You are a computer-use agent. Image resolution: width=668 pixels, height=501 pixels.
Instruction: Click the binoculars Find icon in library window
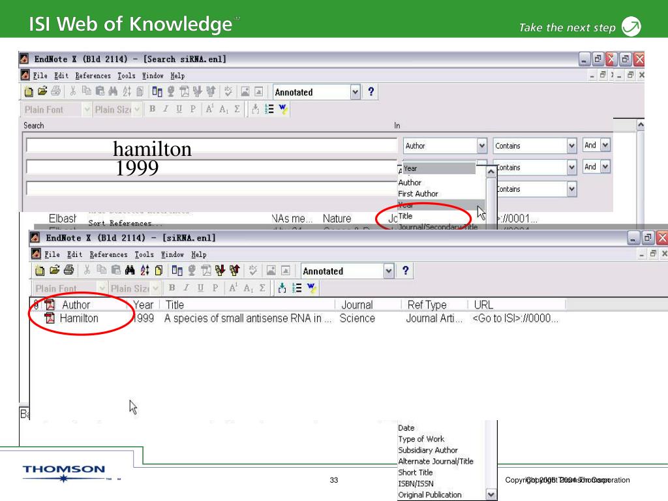click(x=130, y=271)
